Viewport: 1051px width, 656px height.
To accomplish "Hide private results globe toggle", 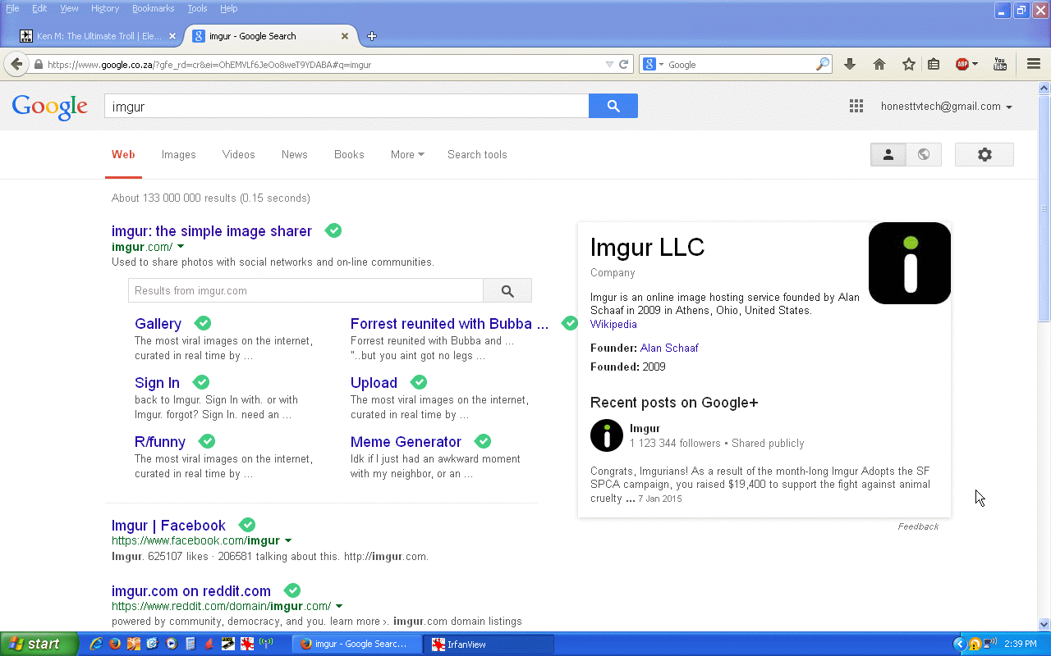I will tap(924, 154).
